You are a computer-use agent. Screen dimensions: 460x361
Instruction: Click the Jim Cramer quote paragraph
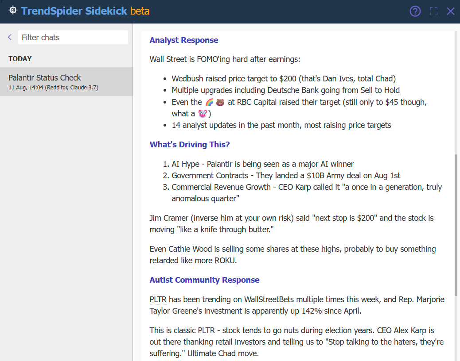tap(291, 223)
